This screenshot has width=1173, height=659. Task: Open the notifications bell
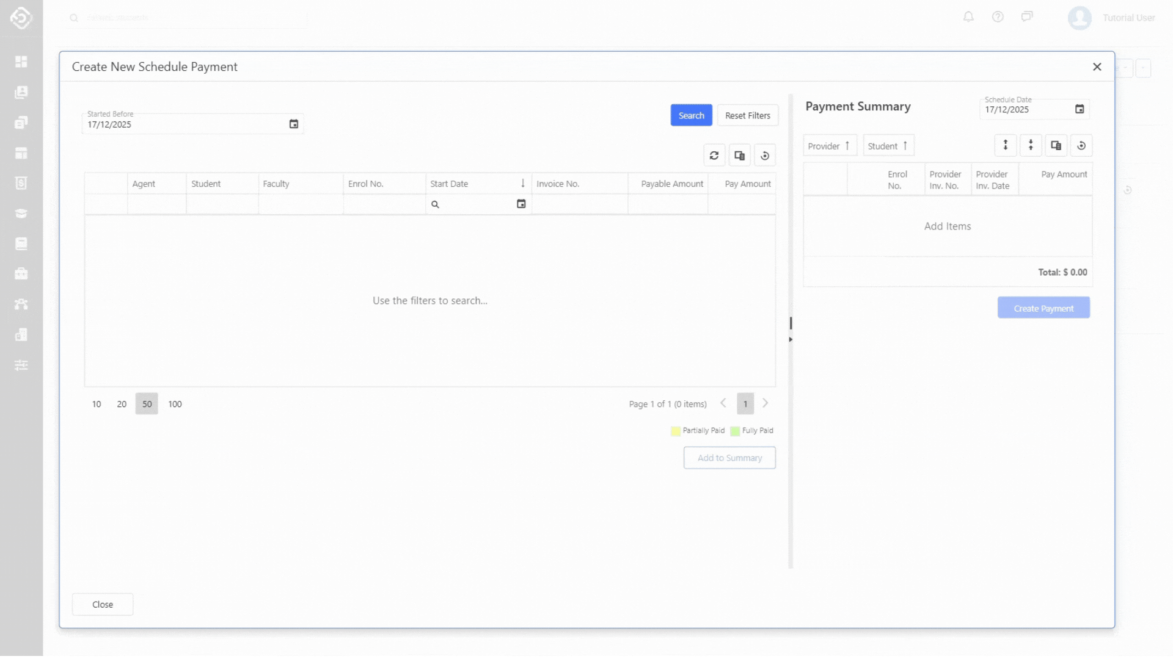point(968,17)
